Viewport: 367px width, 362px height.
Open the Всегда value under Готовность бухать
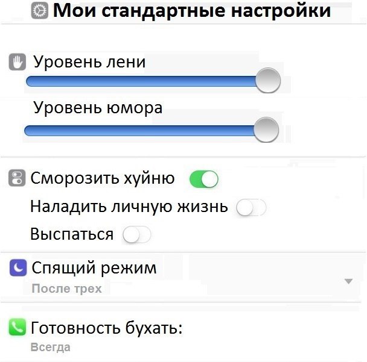point(51,348)
